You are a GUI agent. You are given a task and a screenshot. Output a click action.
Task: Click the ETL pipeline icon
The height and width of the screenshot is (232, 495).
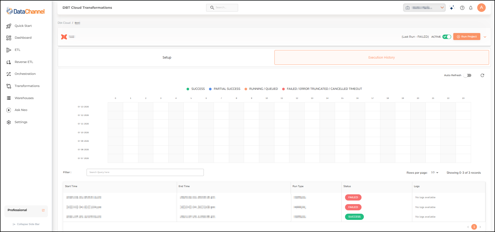(x=9, y=50)
